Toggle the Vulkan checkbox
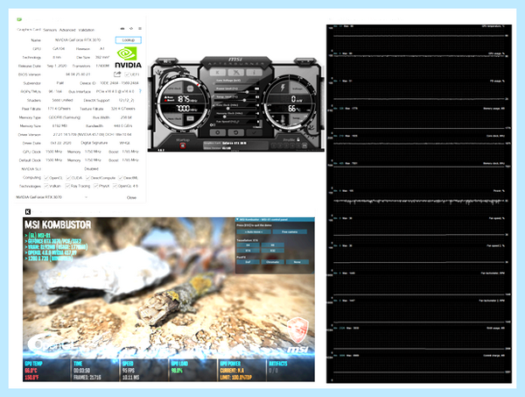 click(46, 186)
